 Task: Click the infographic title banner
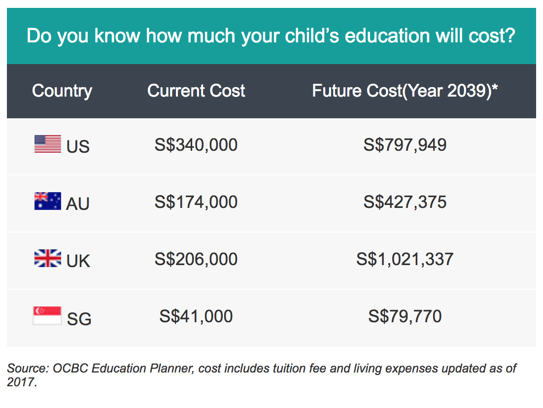click(271, 36)
